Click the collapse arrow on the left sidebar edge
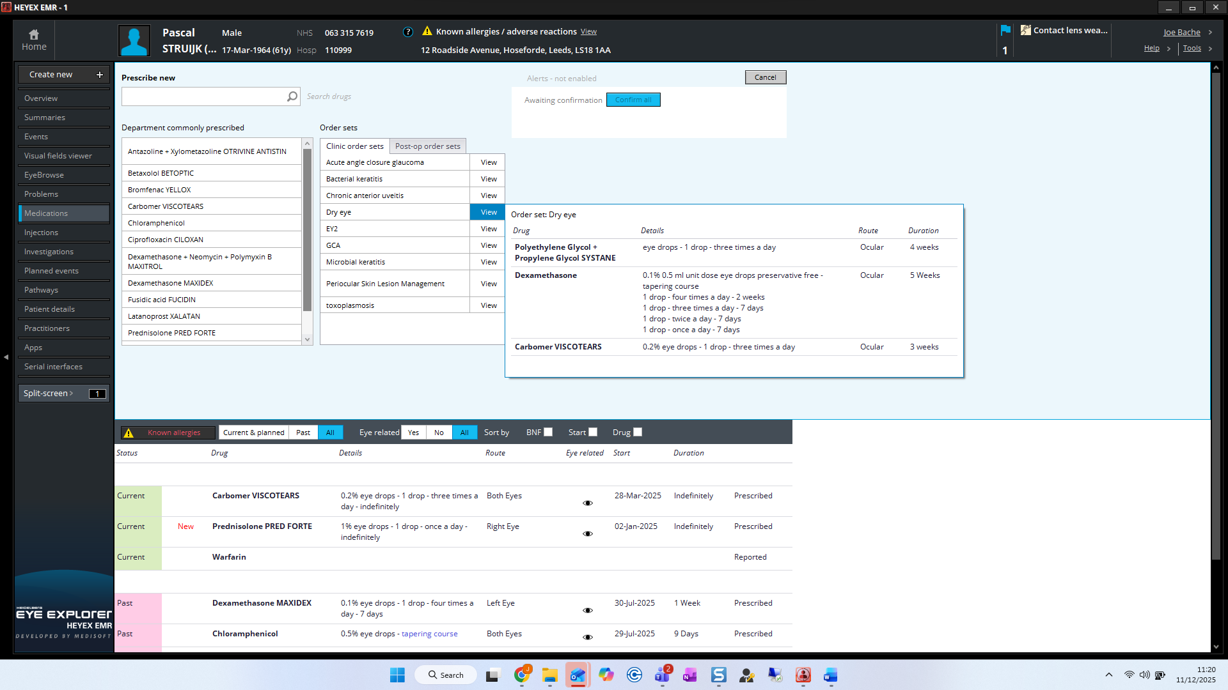1228x690 pixels. coord(6,357)
